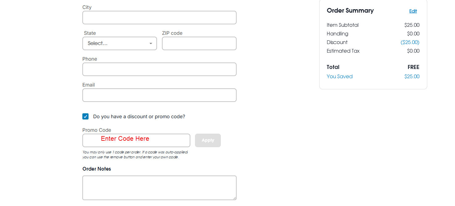Viewport: 455px width, 206px height.
Task: Click the State dropdown arrow icon
Action: click(x=151, y=43)
